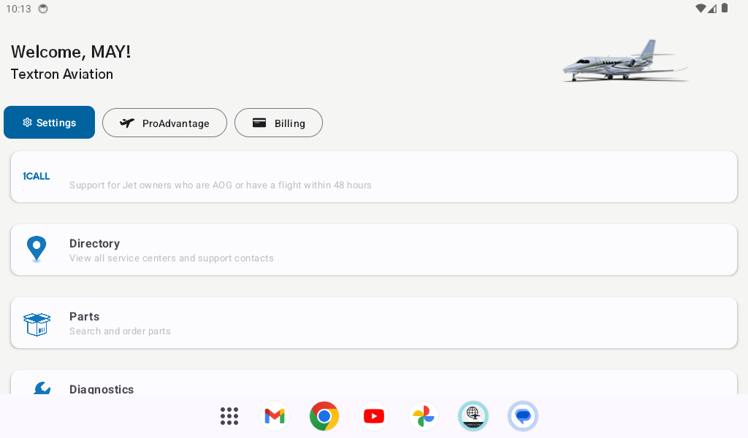Tap the ProAdvantage button

click(x=164, y=123)
